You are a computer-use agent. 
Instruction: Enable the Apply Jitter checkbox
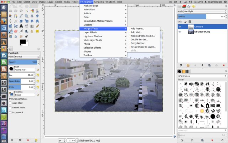click(x=10, y=103)
